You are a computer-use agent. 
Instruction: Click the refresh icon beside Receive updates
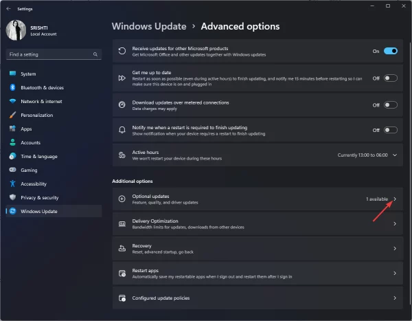(x=122, y=51)
